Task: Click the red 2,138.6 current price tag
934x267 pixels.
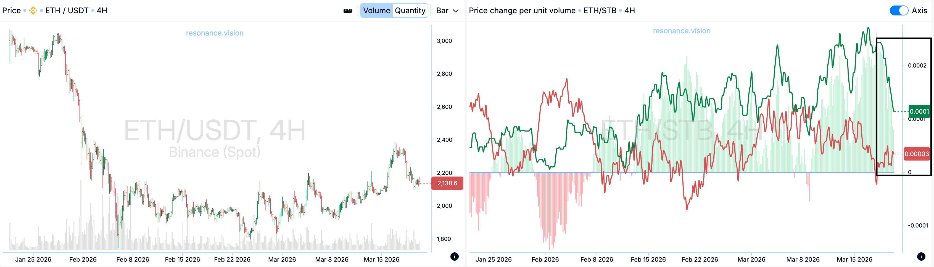Action: (447, 183)
